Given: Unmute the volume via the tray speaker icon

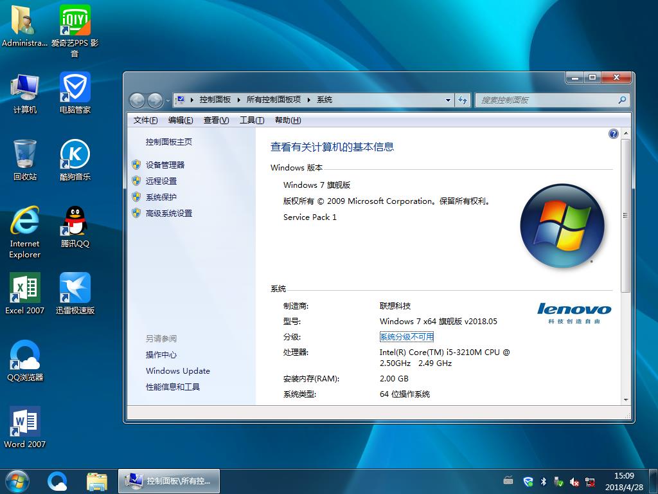Looking at the screenshot, I should coord(574,481).
